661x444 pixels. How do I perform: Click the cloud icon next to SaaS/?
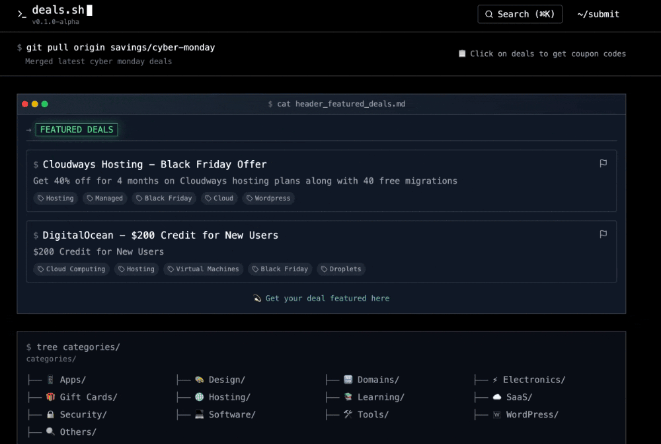497,397
